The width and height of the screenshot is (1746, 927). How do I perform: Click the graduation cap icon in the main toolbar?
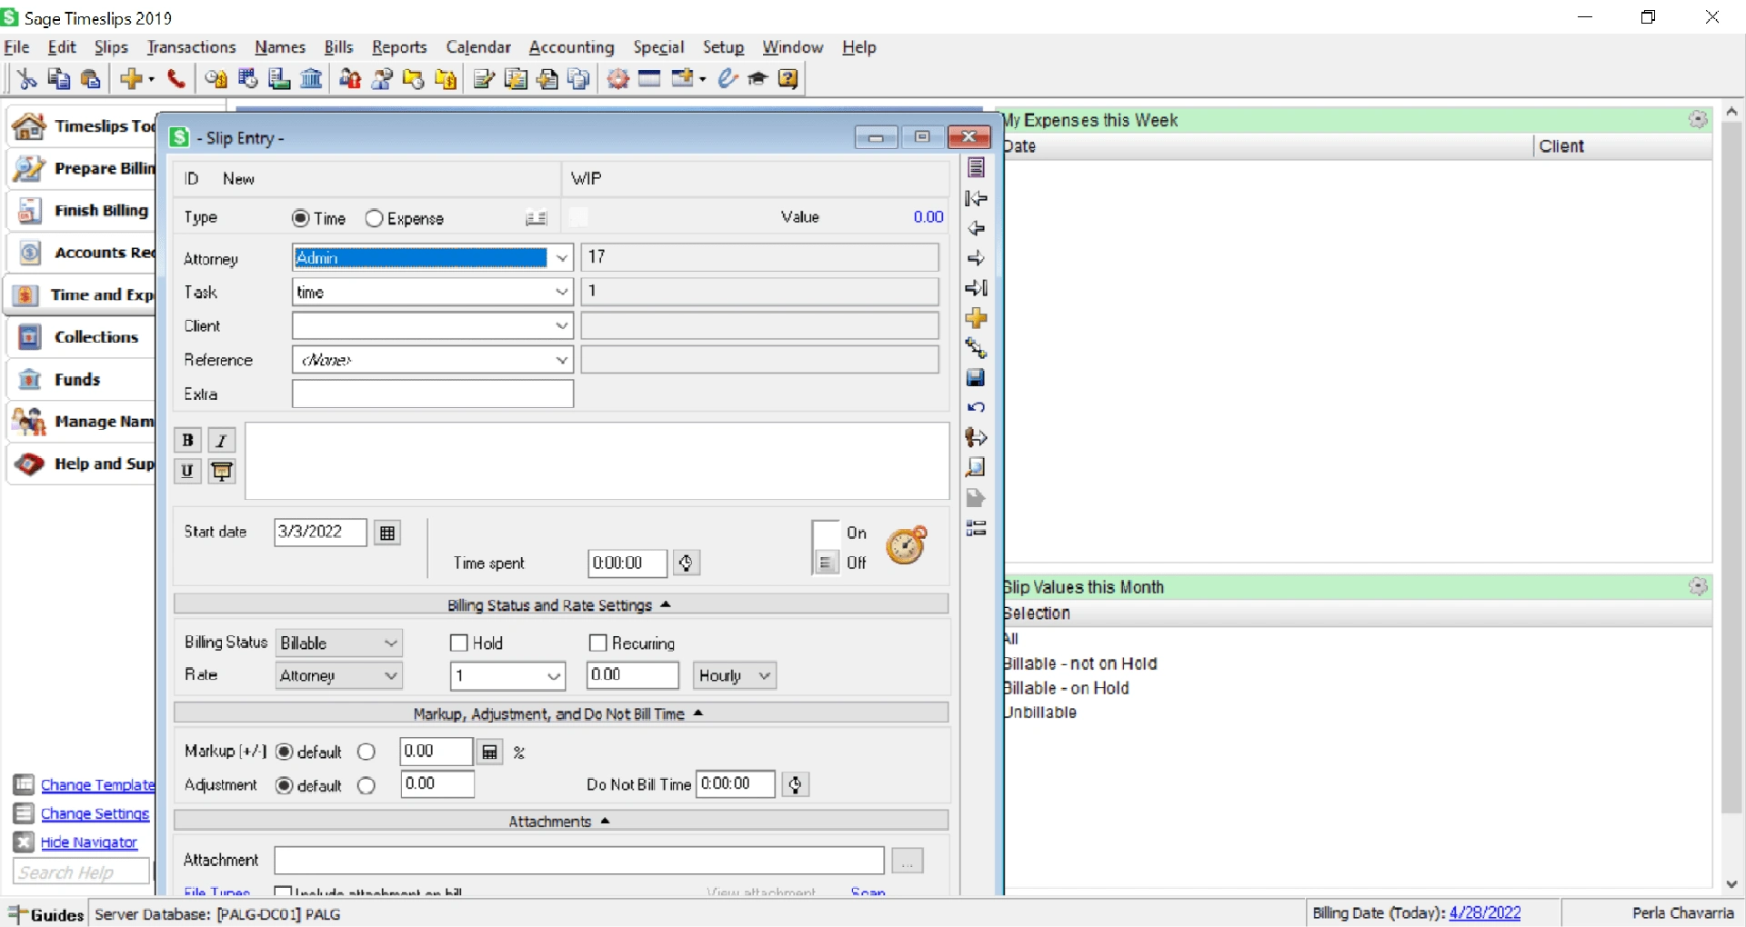pos(758,79)
